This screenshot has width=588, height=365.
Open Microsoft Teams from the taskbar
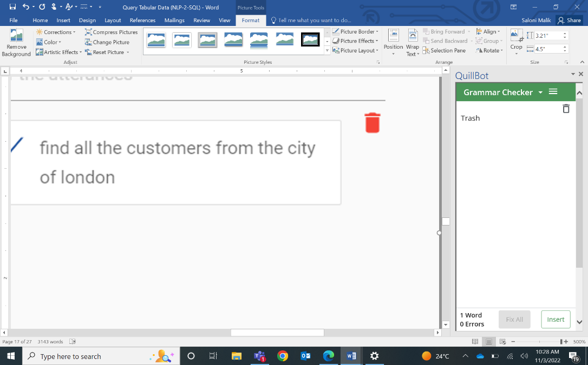coord(259,356)
